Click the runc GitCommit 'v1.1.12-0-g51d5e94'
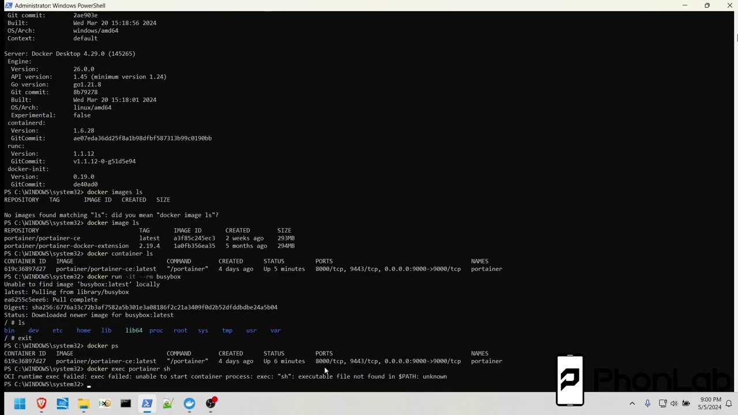This screenshot has height=415, width=738. click(104, 161)
